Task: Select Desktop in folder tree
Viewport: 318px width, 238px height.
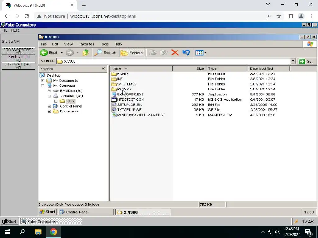Action: tap(53, 75)
